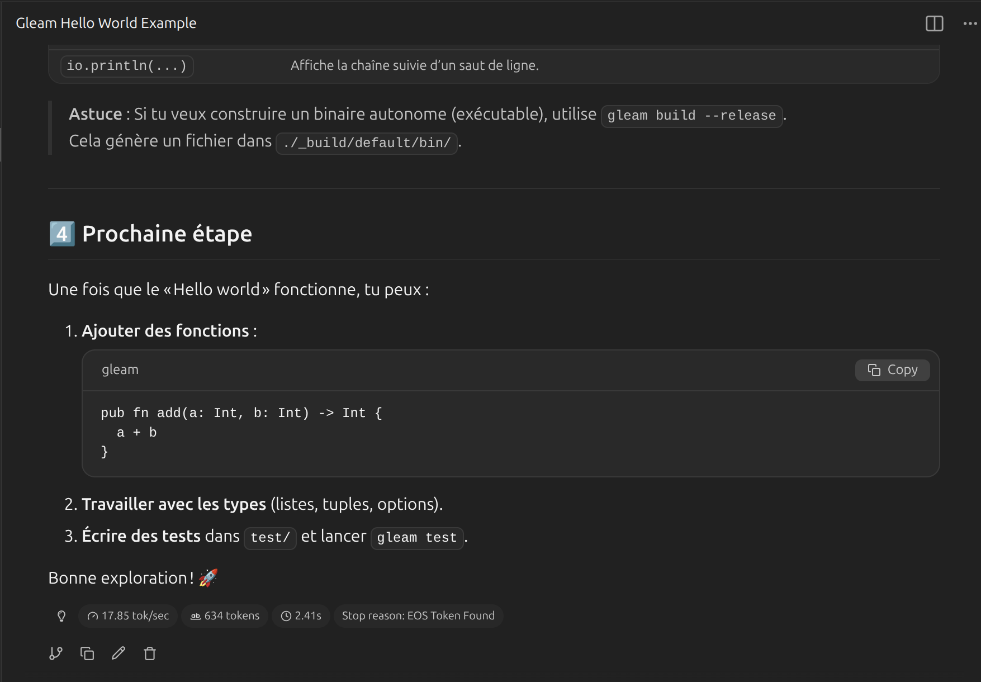The height and width of the screenshot is (682, 981).
Task: Click the inline code gleam build --release
Action: click(x=691, y=116)
